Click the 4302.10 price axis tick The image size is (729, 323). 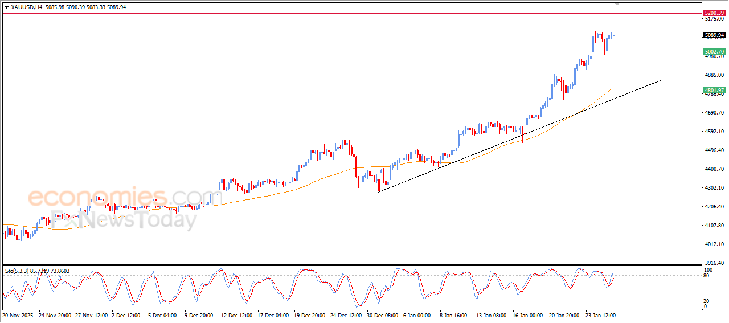click(714, 188)
